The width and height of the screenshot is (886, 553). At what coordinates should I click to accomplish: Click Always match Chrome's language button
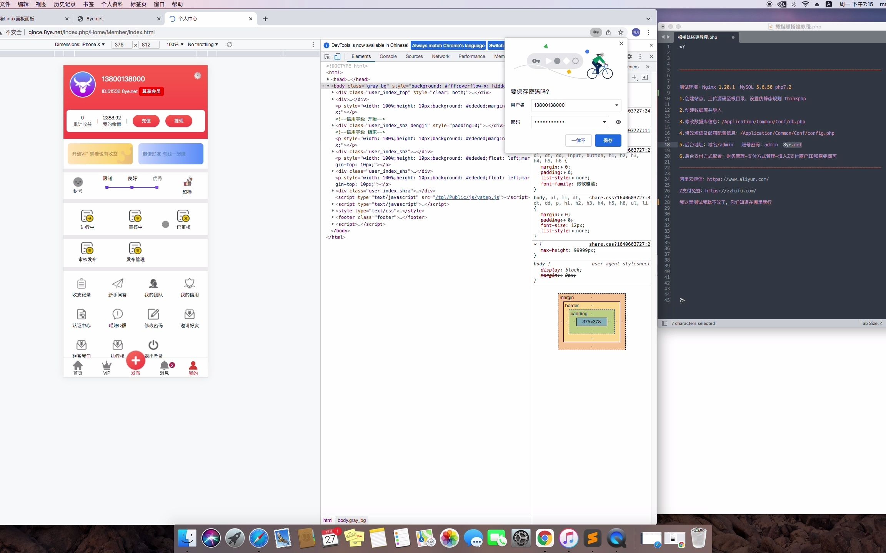coord(448,45)
